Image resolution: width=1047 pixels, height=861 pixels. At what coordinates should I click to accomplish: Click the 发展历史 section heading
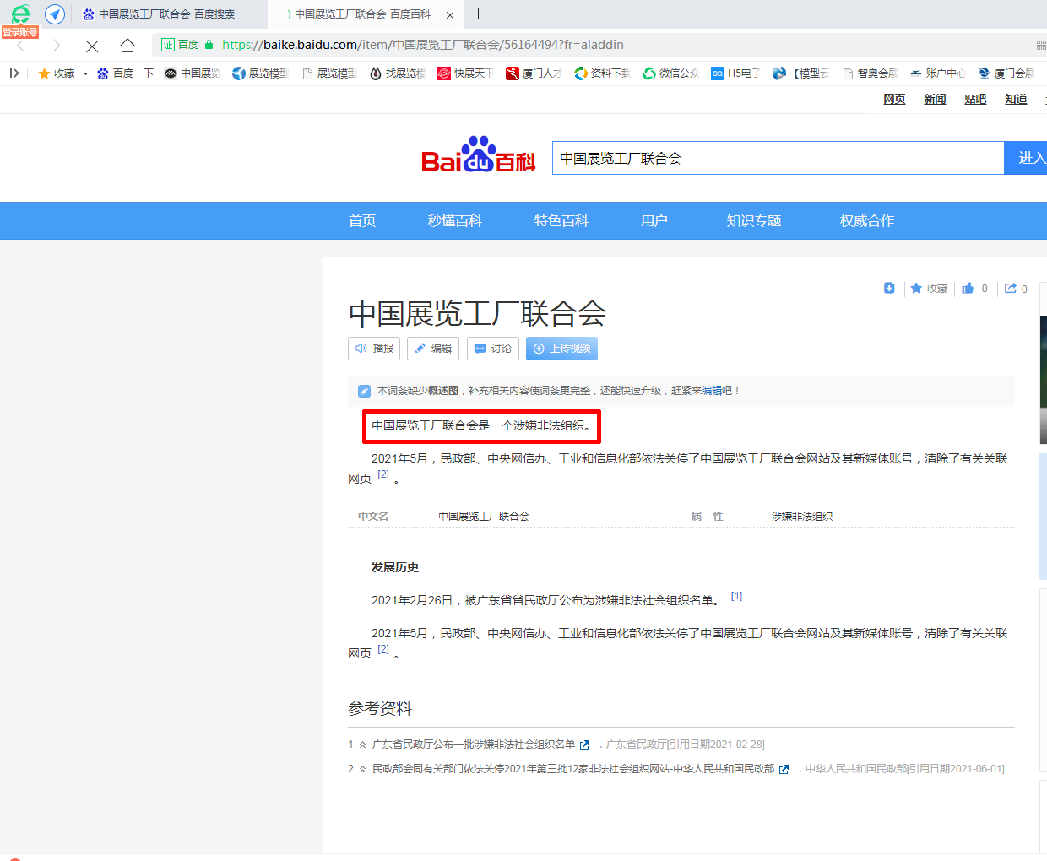[395, 567]
